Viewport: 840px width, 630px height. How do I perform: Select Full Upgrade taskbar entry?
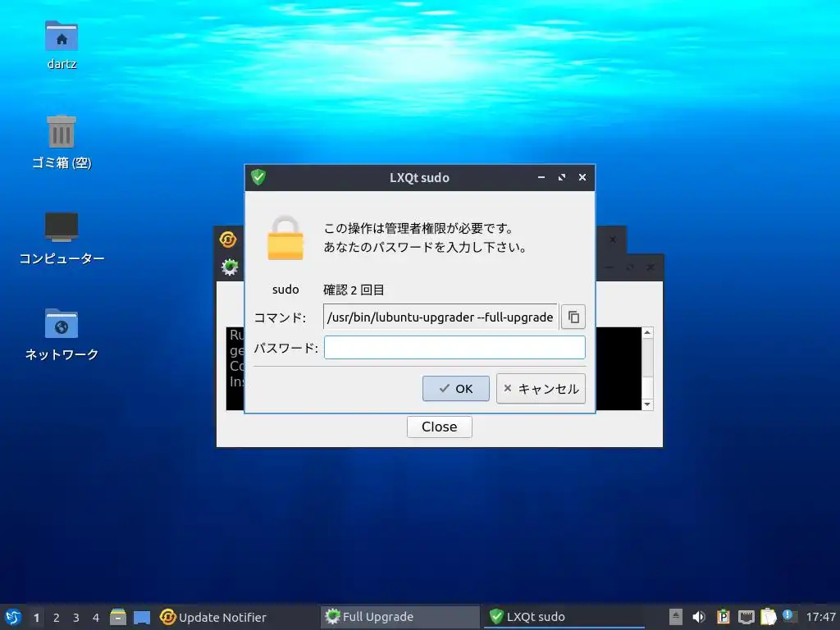(x=399, y=617)
